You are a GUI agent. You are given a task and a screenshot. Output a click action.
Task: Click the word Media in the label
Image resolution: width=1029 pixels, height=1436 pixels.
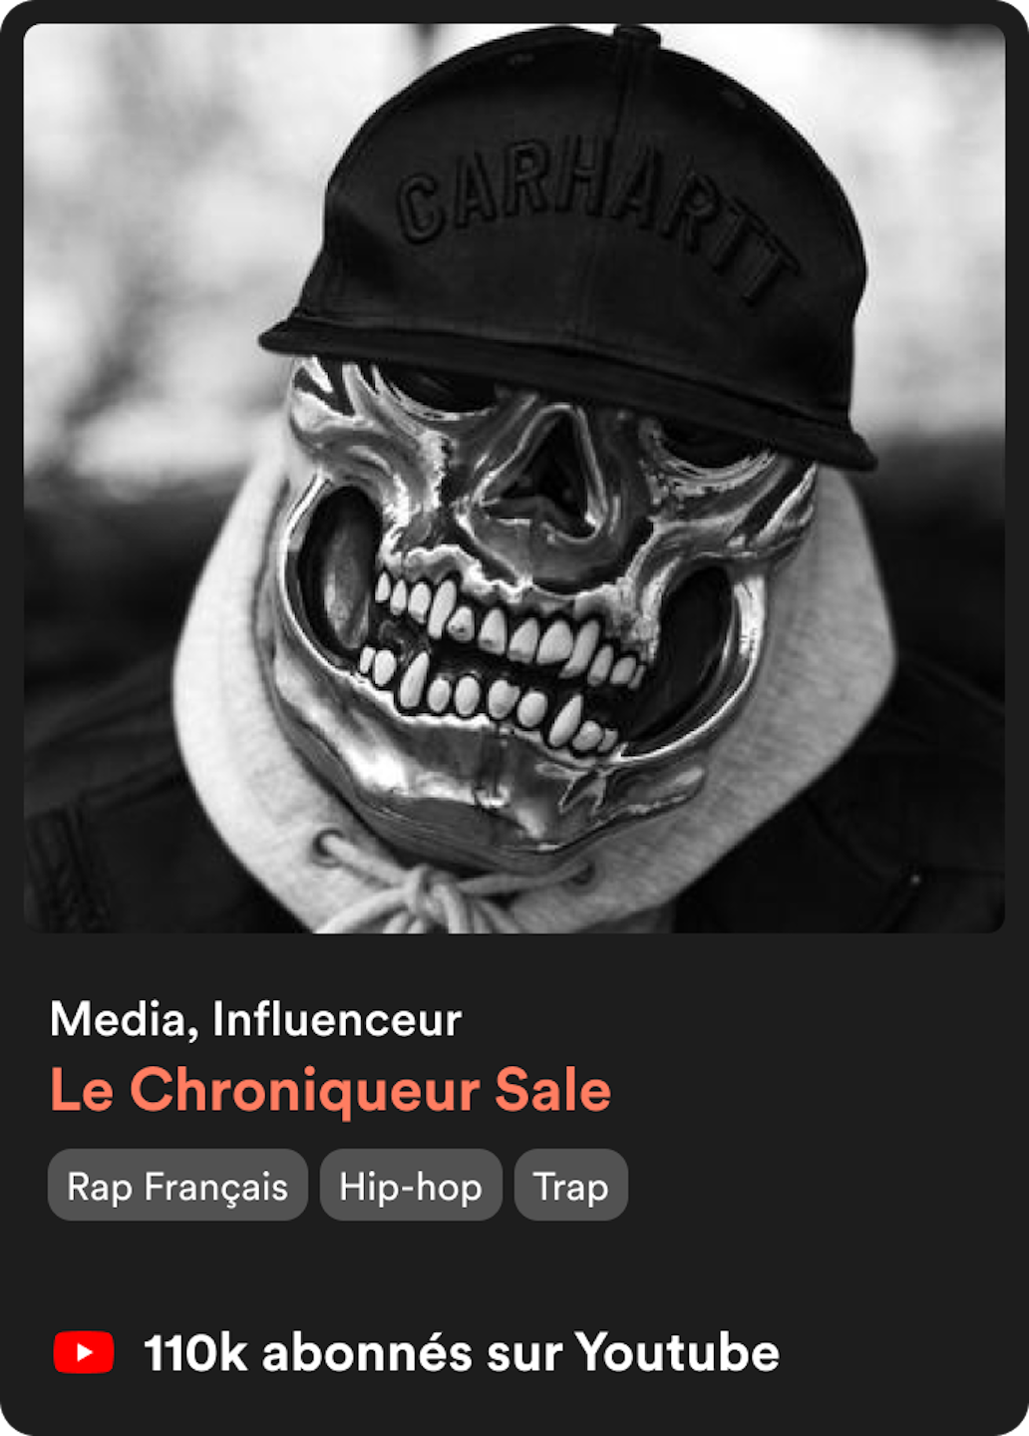[124, 1021]
